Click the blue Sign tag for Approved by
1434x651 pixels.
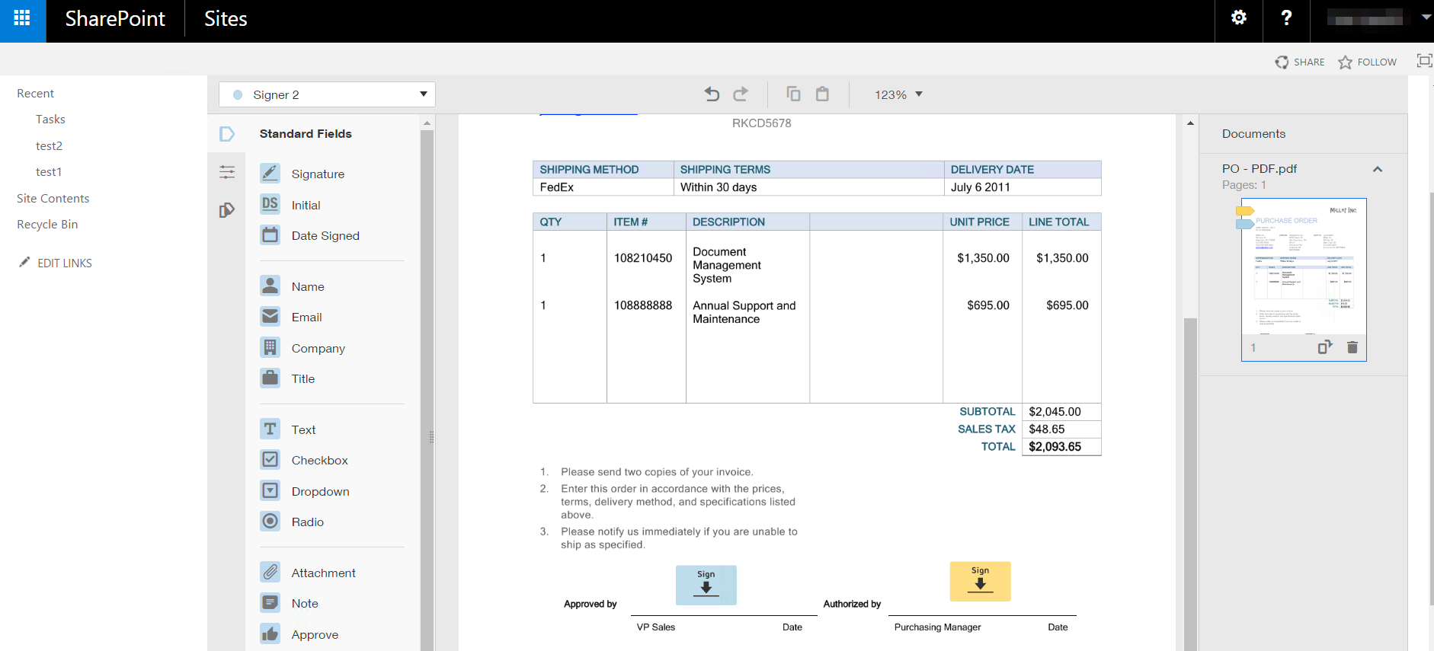[x=706, y=585]
